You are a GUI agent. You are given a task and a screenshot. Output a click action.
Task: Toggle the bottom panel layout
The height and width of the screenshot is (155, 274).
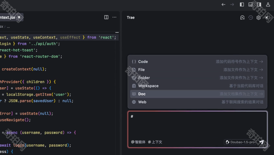click(251, 5)
